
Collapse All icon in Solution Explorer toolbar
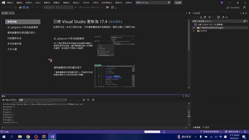pos(218,17)
